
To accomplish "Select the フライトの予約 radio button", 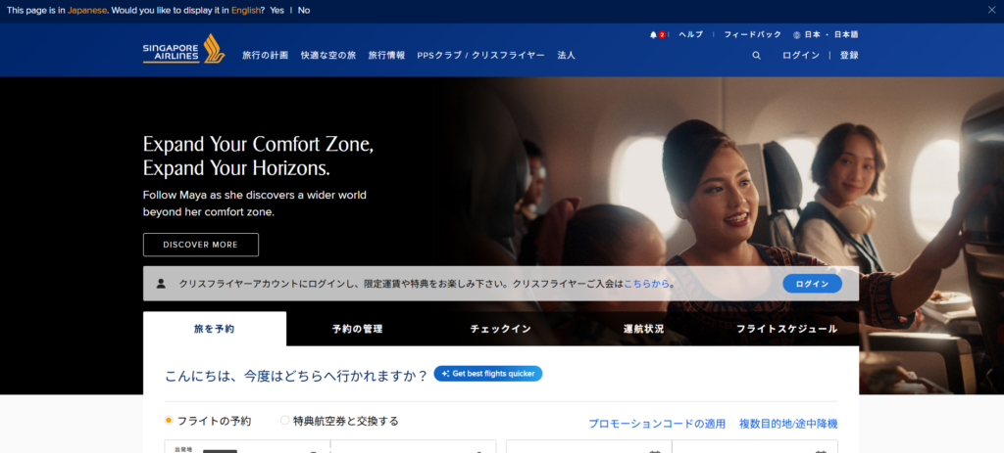I will coord(169,421).
